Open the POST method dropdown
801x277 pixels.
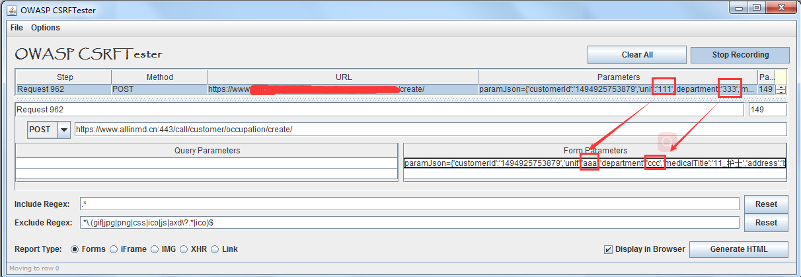coord(64,130)
